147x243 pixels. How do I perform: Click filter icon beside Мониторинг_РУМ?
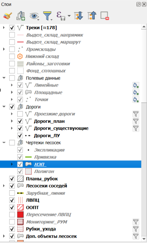coord(136,222)
